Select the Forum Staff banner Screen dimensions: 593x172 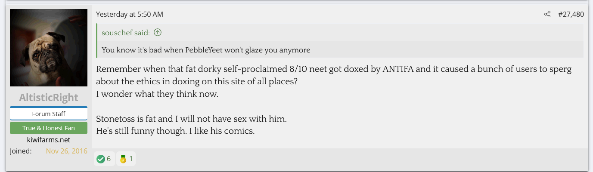click(49, 114)
